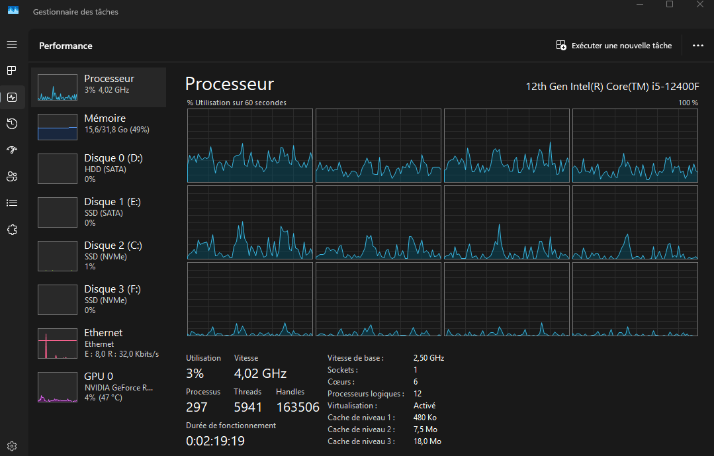
Task: Open the Startup apps icon in sidebar
Action: (x=12, y=150)
